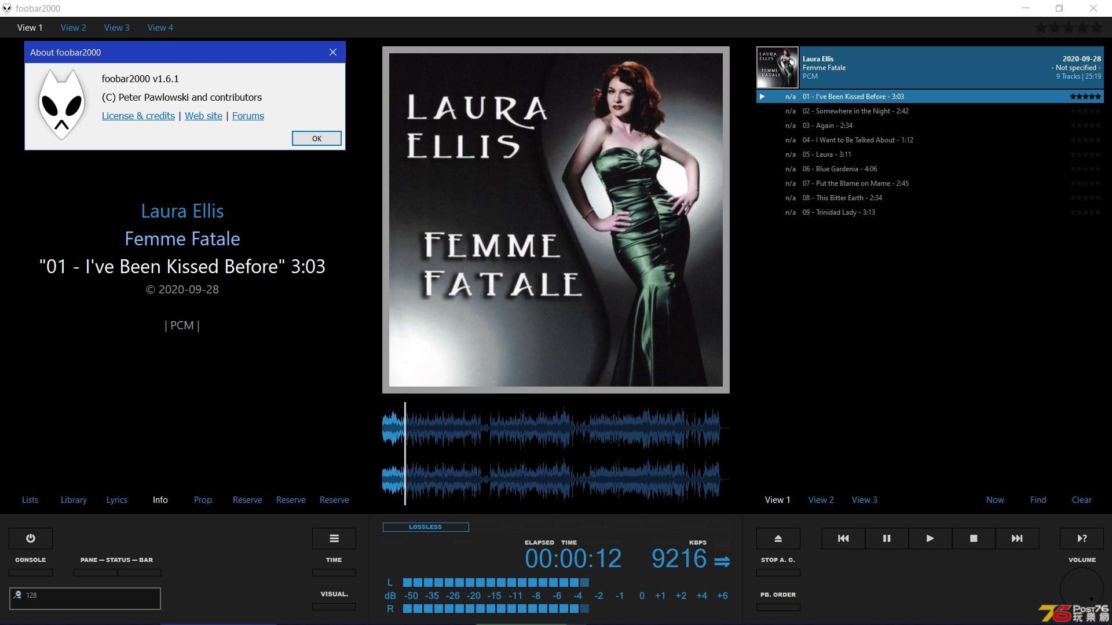
Task: Click Now under the playlist
Action: 995,500
